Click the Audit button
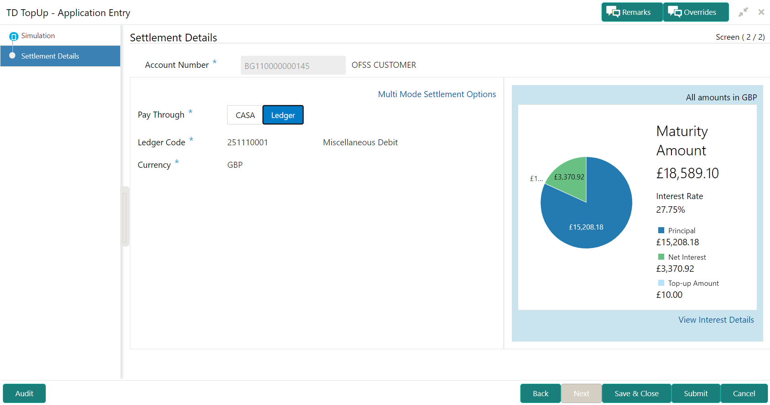The width and height of the screenshot is (770, 405). click(24, 393)
